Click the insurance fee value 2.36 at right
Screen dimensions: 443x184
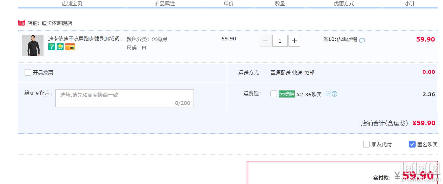tap(429, 94)
